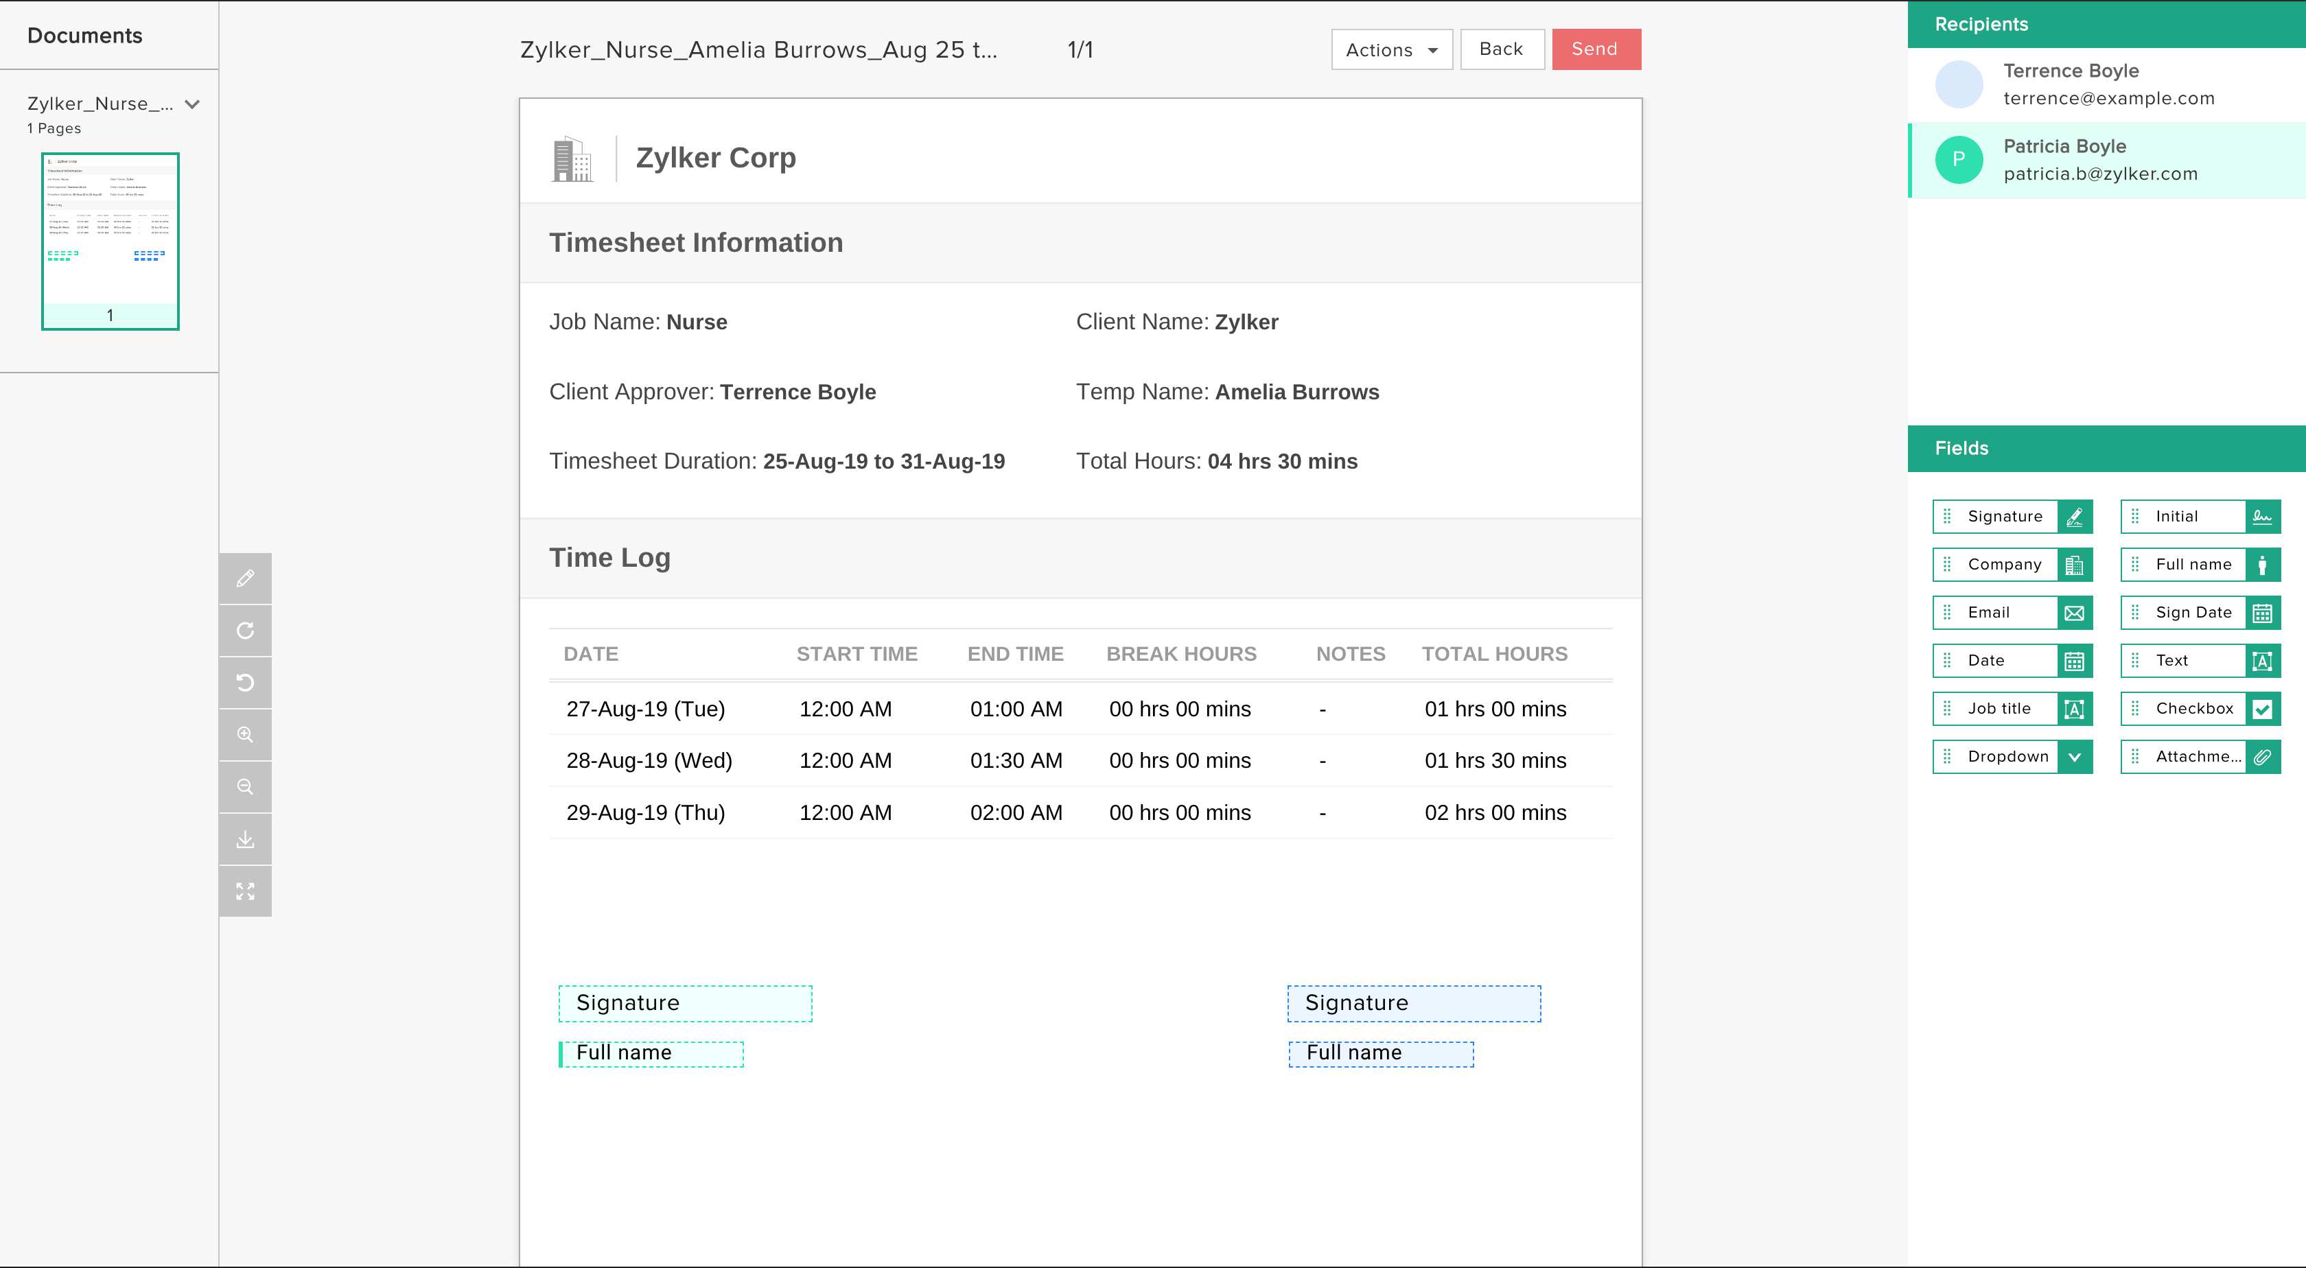This screenshot has width=2306, height=1268.
Task: Pick the Signature field pen icon
Action: (2074, 517)
